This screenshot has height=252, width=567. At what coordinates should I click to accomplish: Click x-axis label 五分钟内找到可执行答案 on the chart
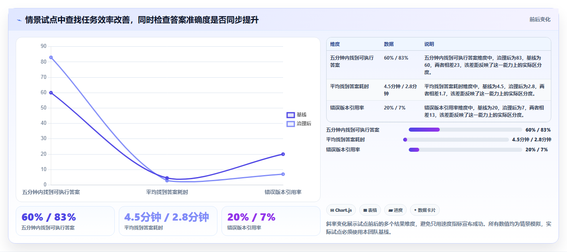click(x=51, y=192)
